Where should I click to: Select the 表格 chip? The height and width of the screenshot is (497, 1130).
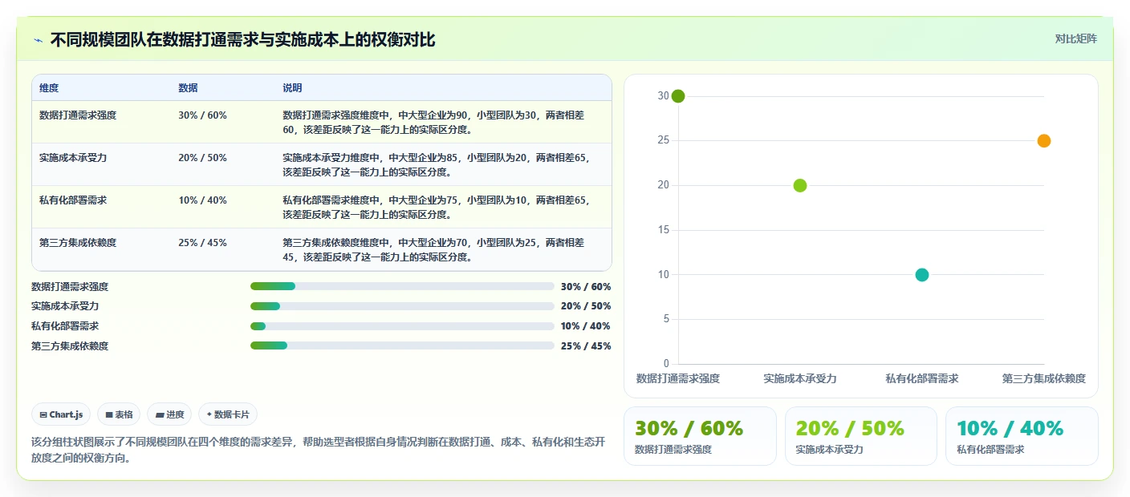pyautogui.click(x=119, y=414)
